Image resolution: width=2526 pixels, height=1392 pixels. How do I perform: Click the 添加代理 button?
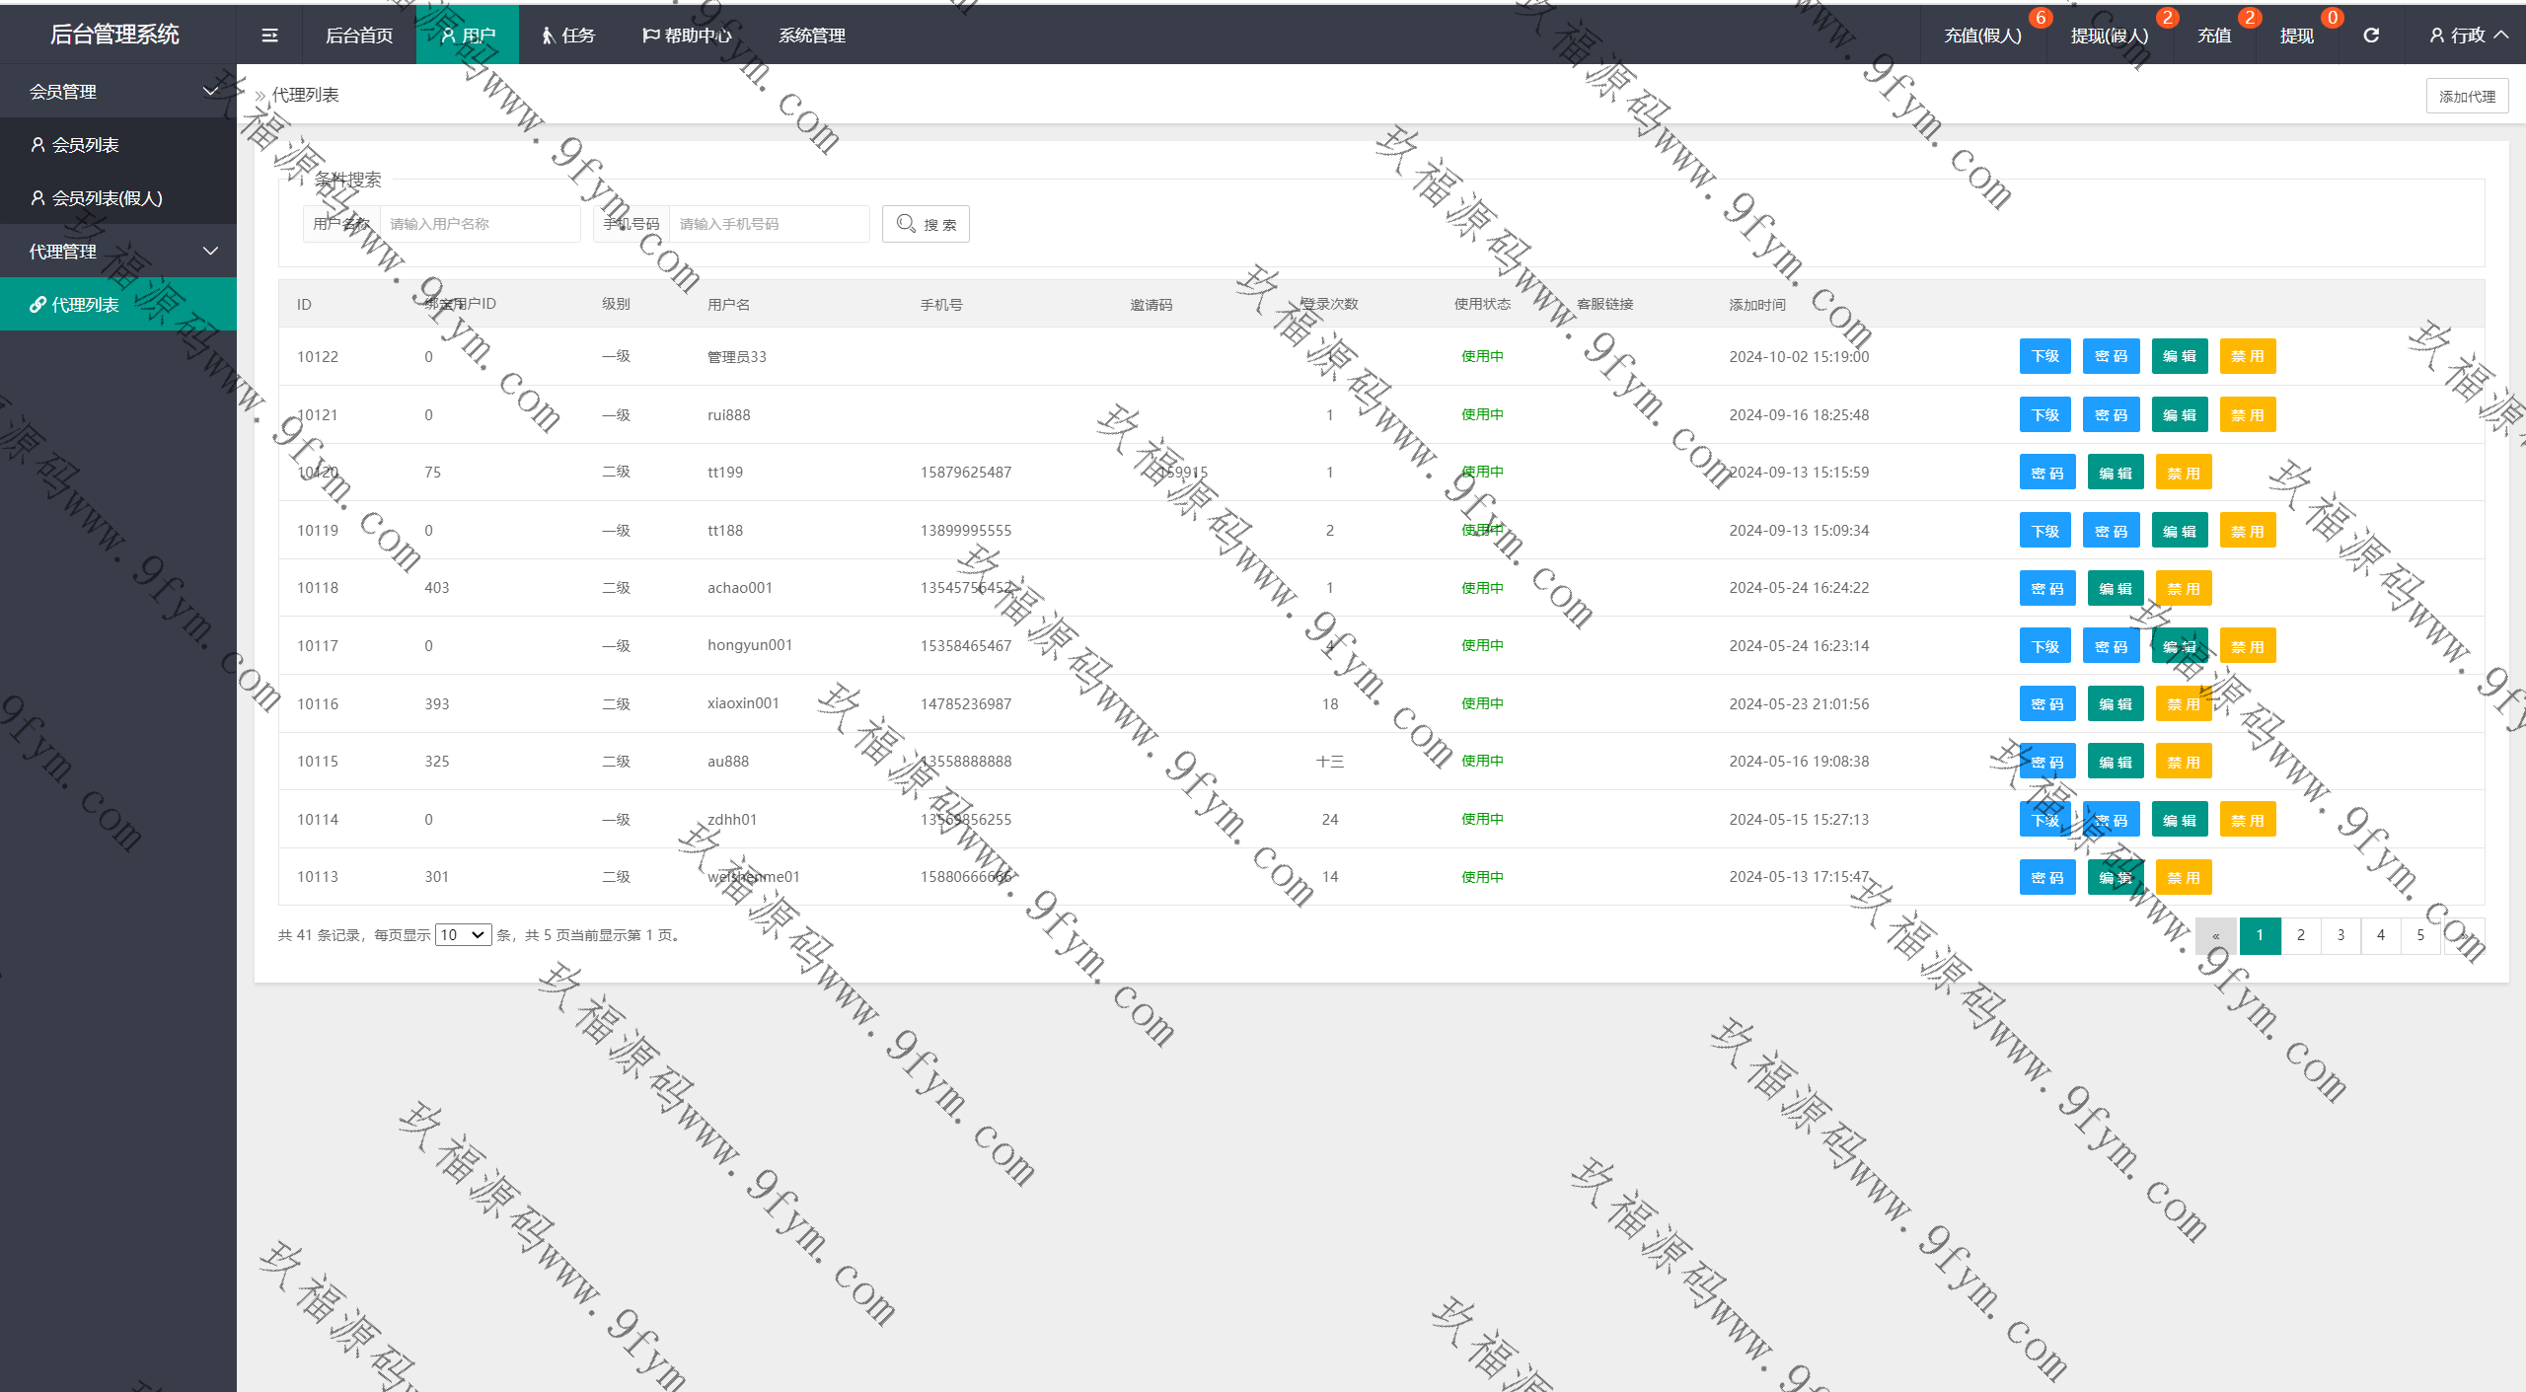[2466, 96]
